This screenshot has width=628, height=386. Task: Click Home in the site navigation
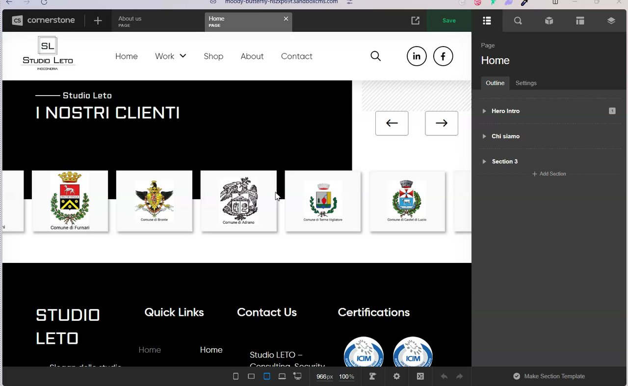(x=127, y=56)
